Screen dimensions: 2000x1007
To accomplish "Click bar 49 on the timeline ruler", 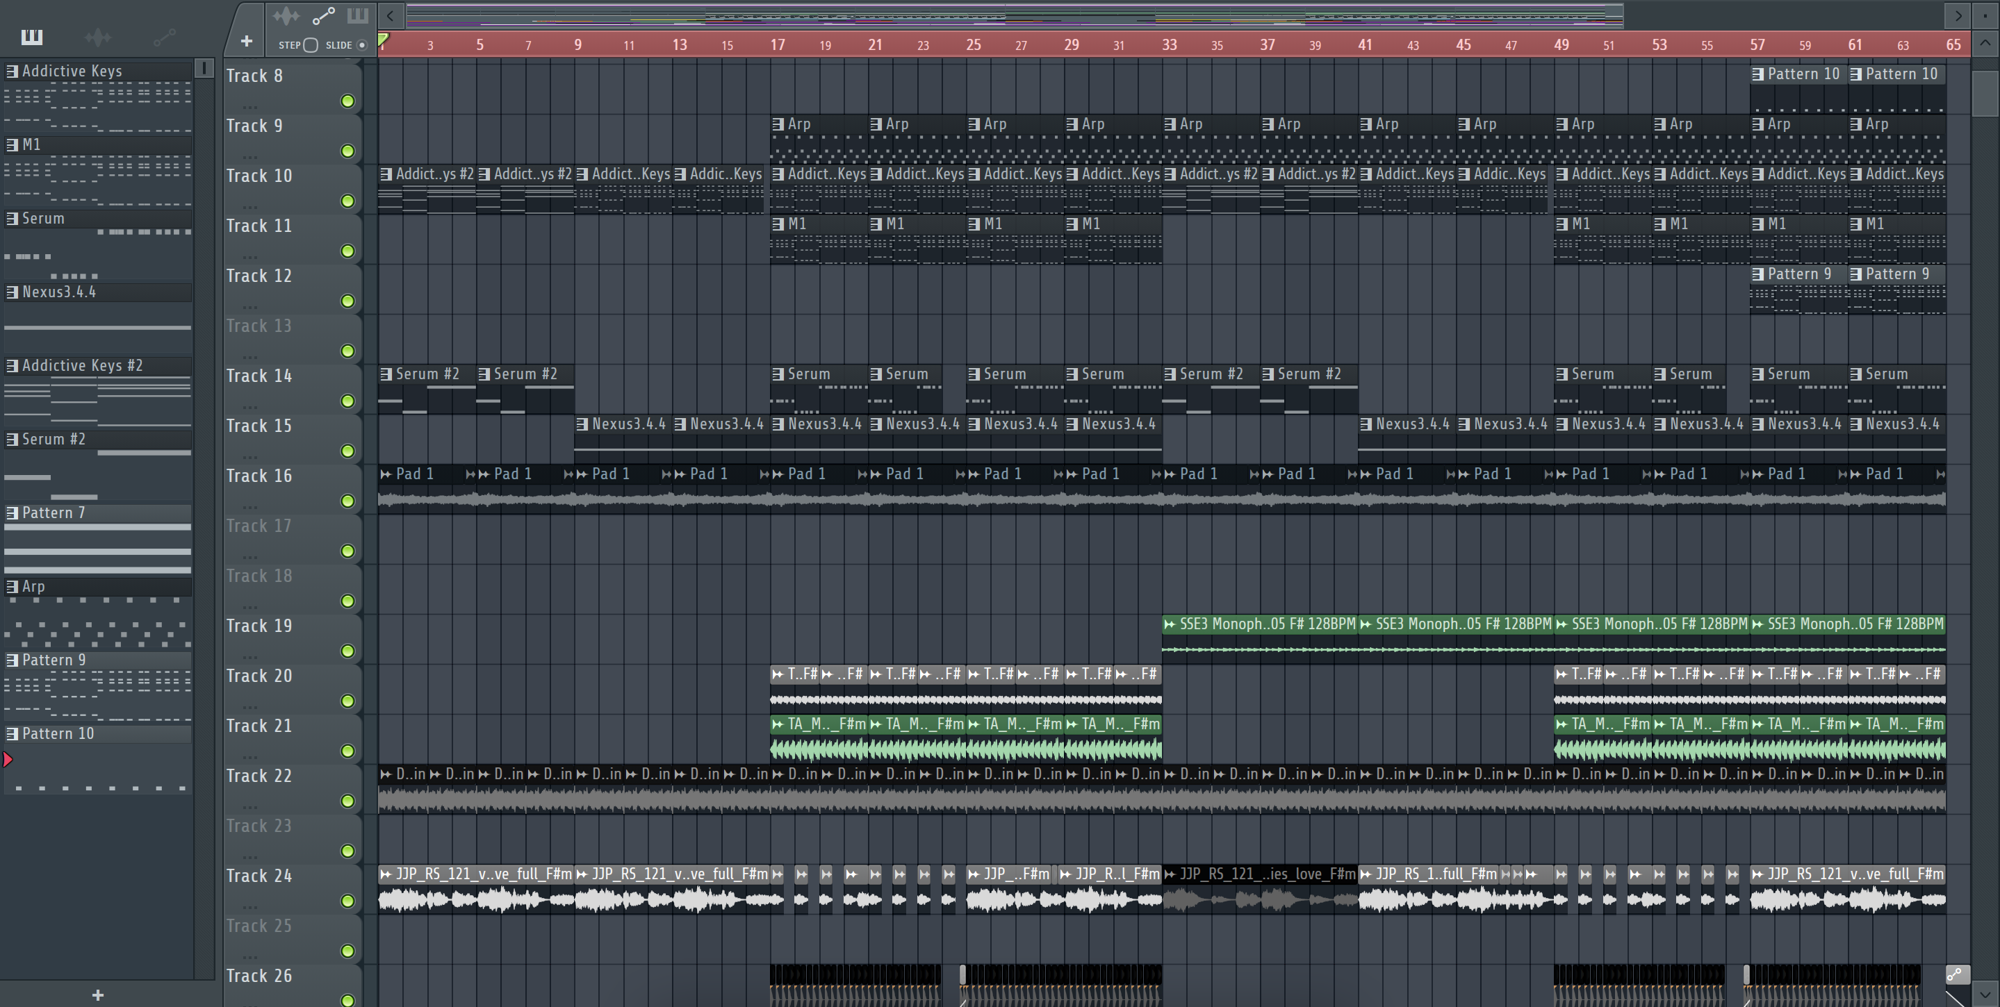I will click(x=1562, y=45).
